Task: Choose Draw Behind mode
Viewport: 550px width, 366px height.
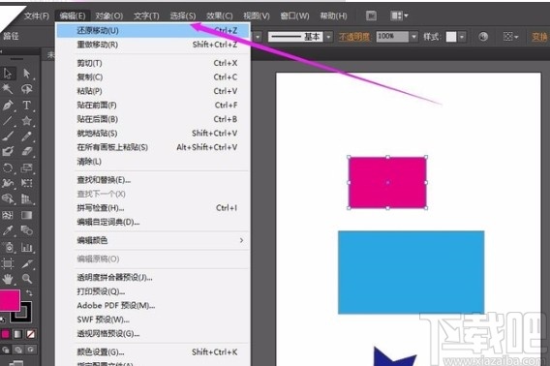Action: tap(17, 350)
